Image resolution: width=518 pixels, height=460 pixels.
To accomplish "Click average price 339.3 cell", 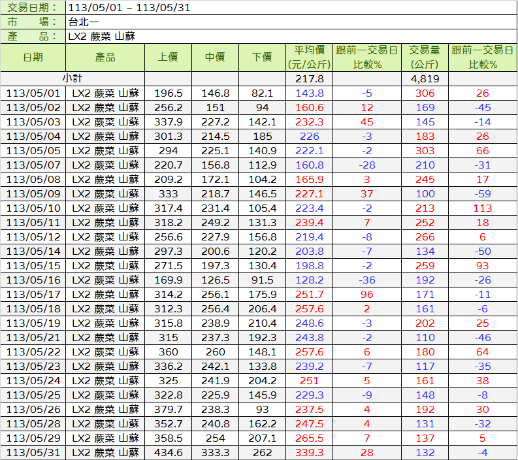I will click(310, 453).
